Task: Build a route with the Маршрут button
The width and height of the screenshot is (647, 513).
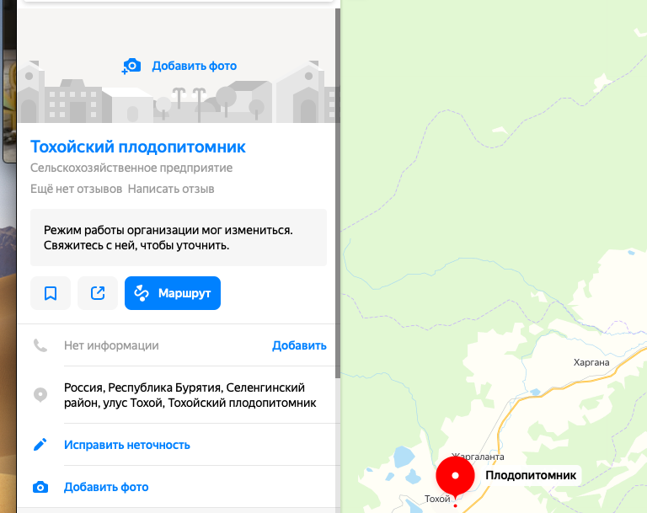Action: (x=173, y=293)
